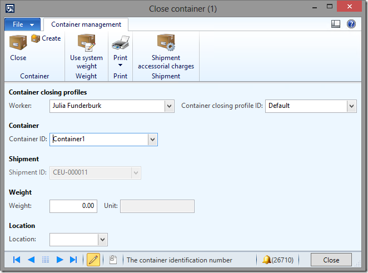This screenshot has height=273, width=368.
Task: Go to the previous record
Action: click(x=31, y=260)
